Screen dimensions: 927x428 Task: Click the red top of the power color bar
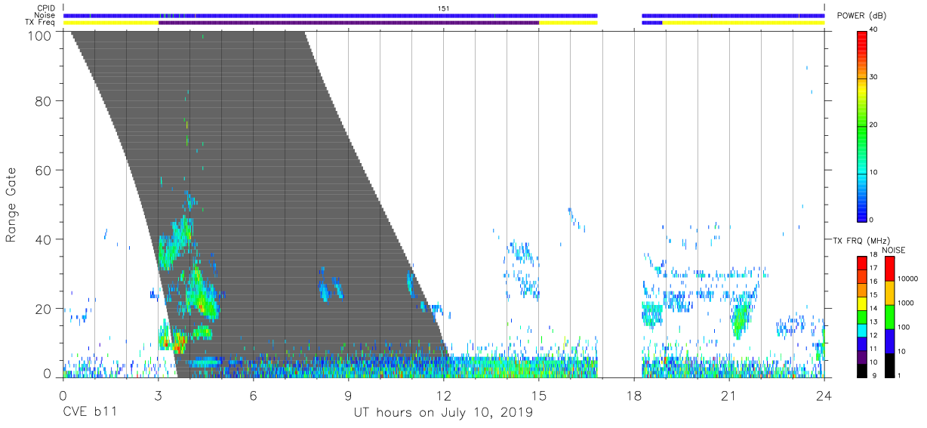click(x=861, y=42)
